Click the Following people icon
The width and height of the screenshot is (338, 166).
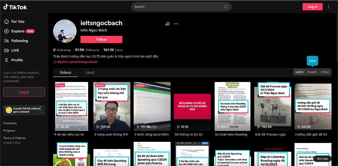coord(7,41)
